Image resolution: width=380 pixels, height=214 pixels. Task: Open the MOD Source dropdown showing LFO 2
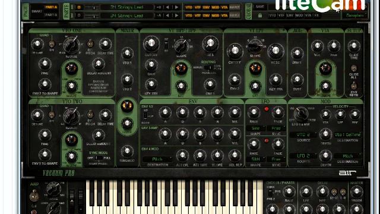(x=303, y=156)
